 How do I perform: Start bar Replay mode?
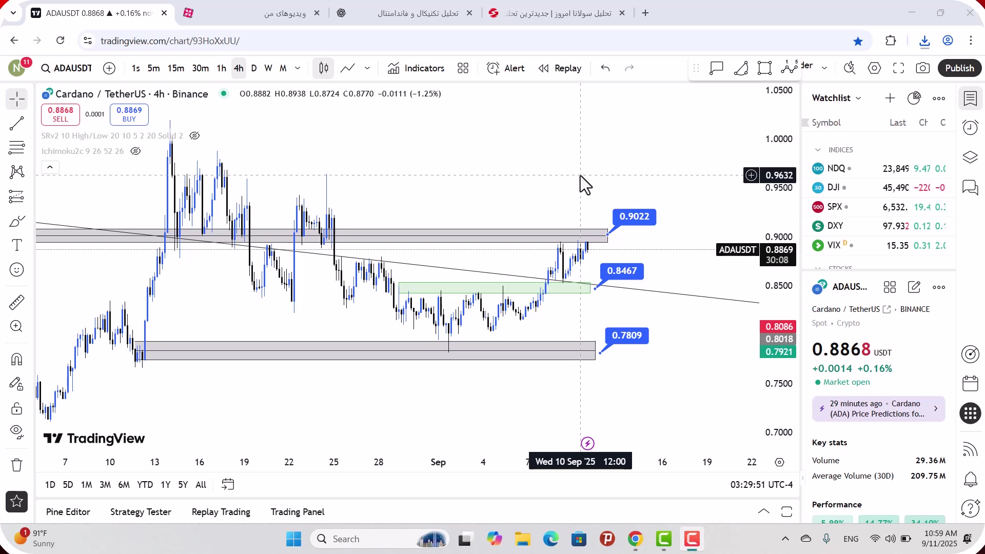[560, 68]
